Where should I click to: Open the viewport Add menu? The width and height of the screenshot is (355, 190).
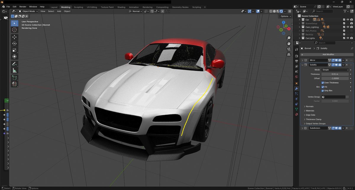(59, 11)
